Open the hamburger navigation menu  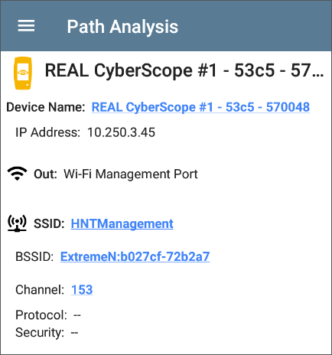(26, 26)
